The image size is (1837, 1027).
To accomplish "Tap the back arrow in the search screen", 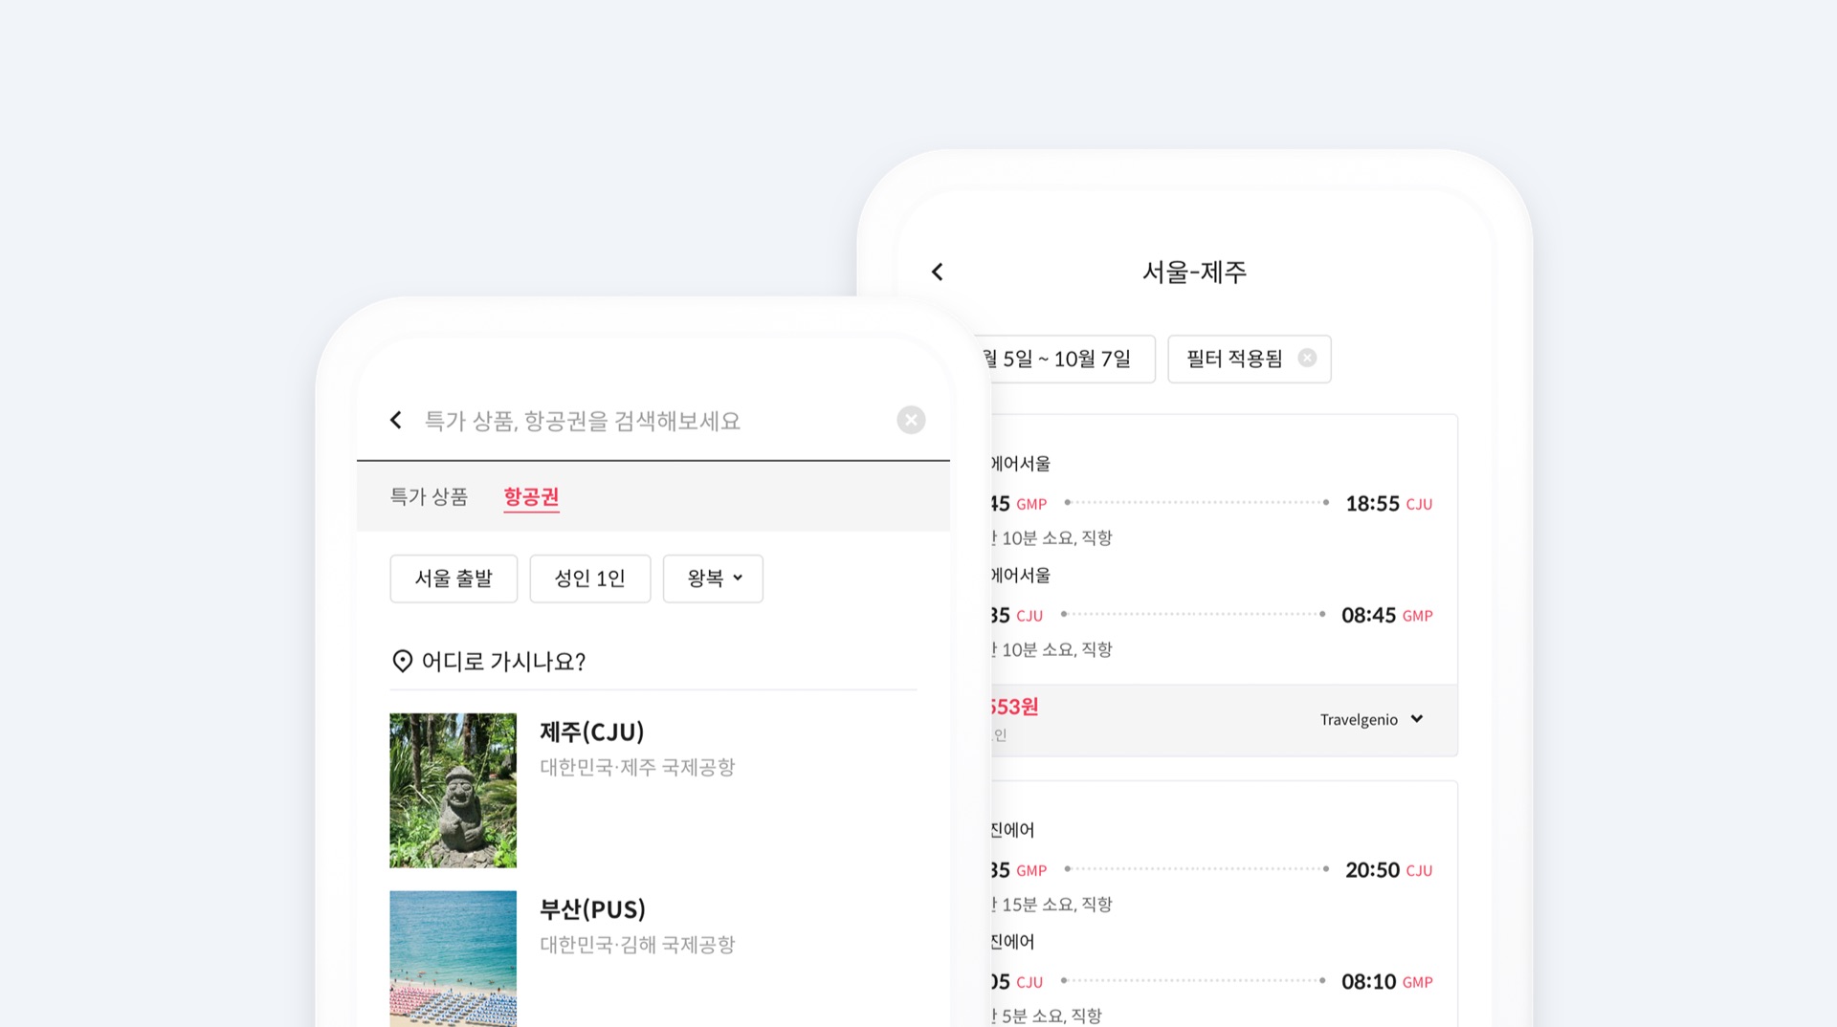I will [x=396, y=420].
